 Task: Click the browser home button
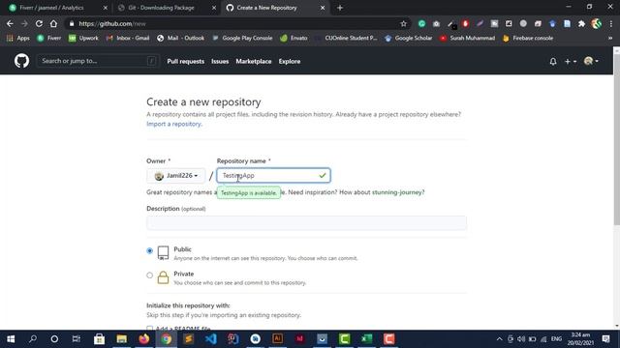click(x=53, y=23)
